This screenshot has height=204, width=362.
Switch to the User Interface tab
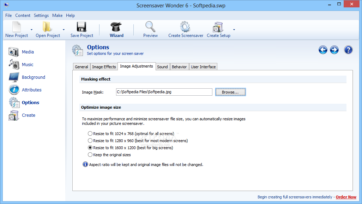click(203, 67)
